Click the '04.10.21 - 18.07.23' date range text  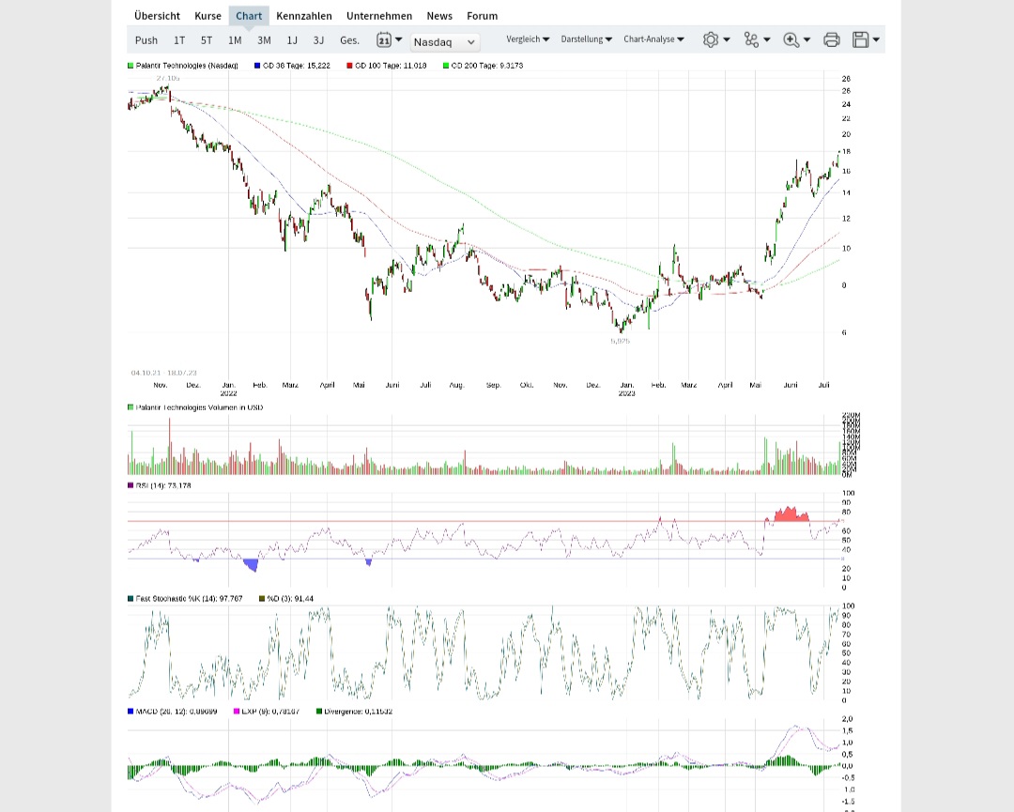[163, 373]
